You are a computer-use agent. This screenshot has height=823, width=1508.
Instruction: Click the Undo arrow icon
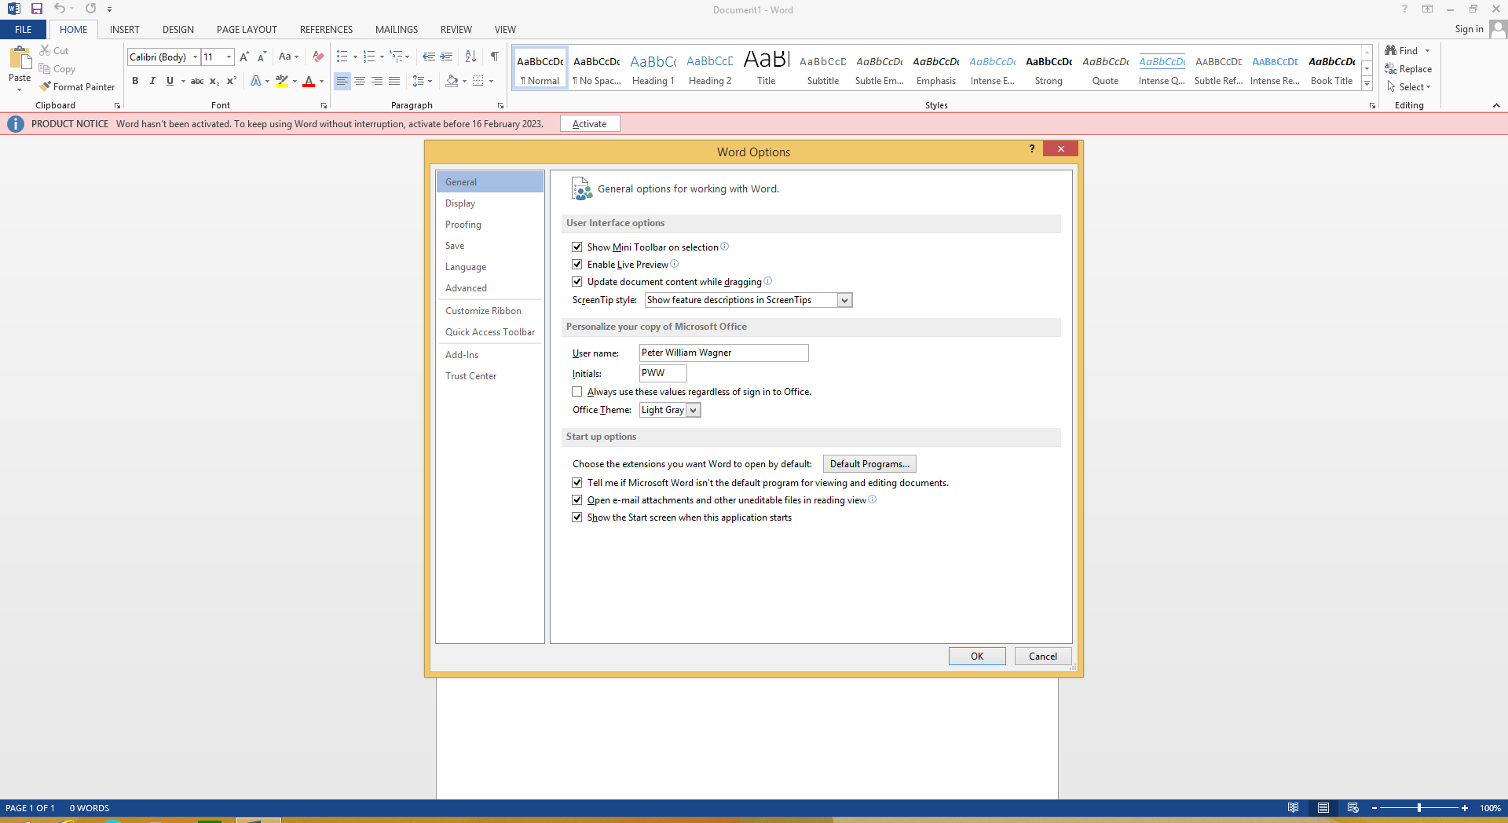(x=59, y=9)
